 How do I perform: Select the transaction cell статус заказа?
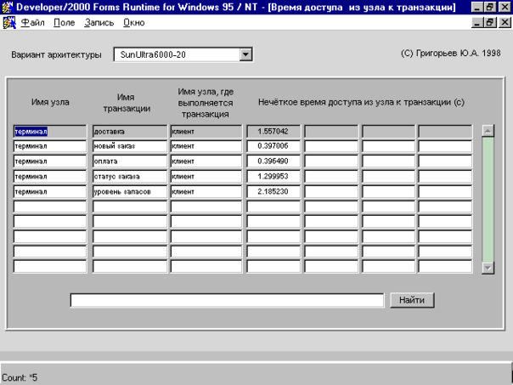(x=130, y=177)
